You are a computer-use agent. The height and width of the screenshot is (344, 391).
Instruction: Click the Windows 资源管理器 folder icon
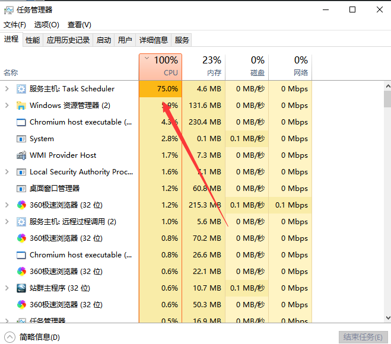(21, 106)
